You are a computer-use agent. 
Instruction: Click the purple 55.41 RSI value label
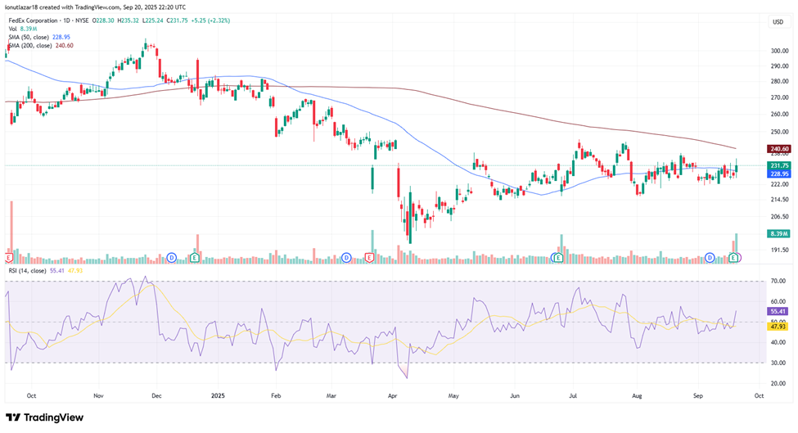click(x=778, y=312)
